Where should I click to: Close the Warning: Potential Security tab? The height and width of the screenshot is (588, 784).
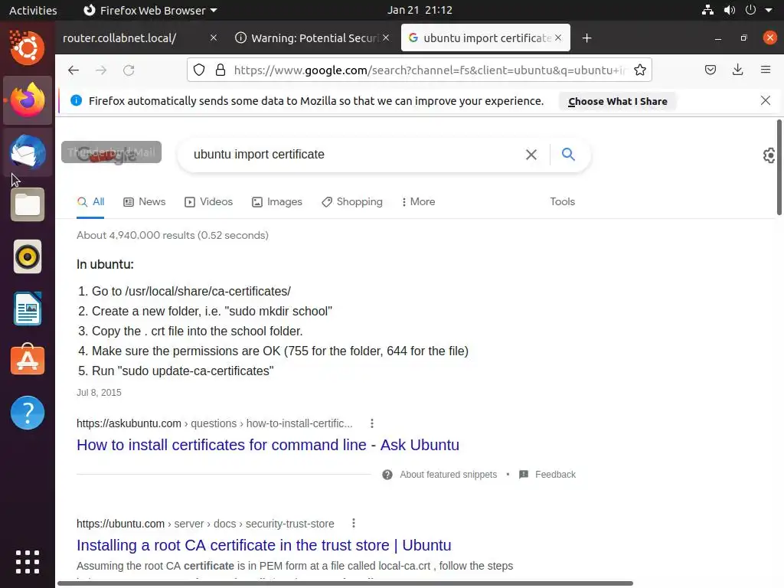tap(386, 38)
